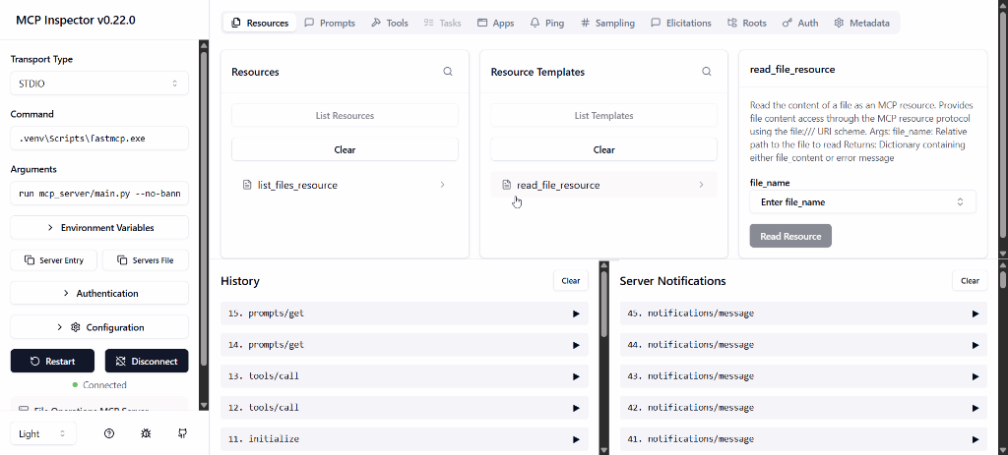Copy the Servers File
1008x455 pixels.
pyautogui.click(x=146, y=260)
